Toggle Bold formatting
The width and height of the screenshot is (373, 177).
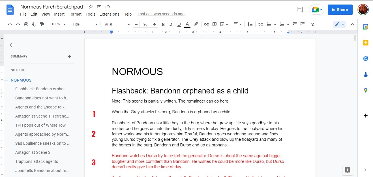pos(163,24)
